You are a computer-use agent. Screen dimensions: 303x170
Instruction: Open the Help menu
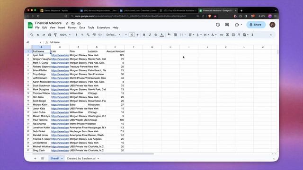116,27
